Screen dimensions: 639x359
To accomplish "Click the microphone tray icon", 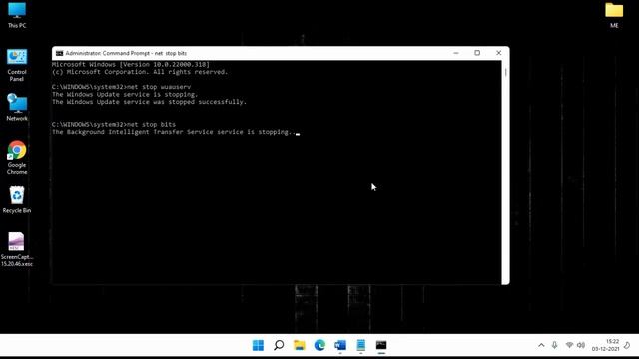I will [x=555, y=345].
